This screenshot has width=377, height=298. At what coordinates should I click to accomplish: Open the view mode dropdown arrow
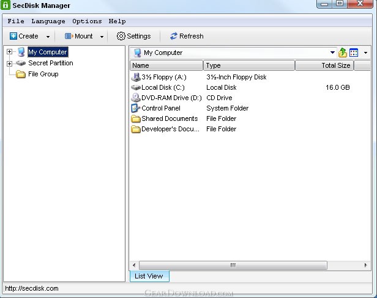[x=365, y=53]
